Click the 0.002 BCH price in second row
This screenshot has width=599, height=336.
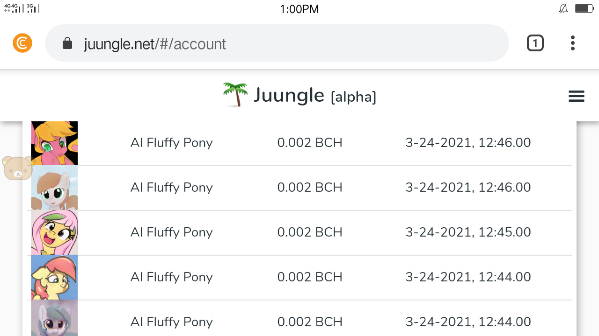310,187
